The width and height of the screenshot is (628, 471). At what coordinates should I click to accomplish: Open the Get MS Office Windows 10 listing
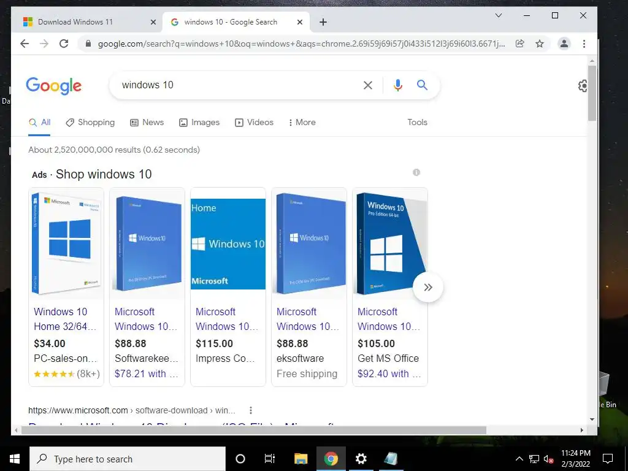point(388,319)
